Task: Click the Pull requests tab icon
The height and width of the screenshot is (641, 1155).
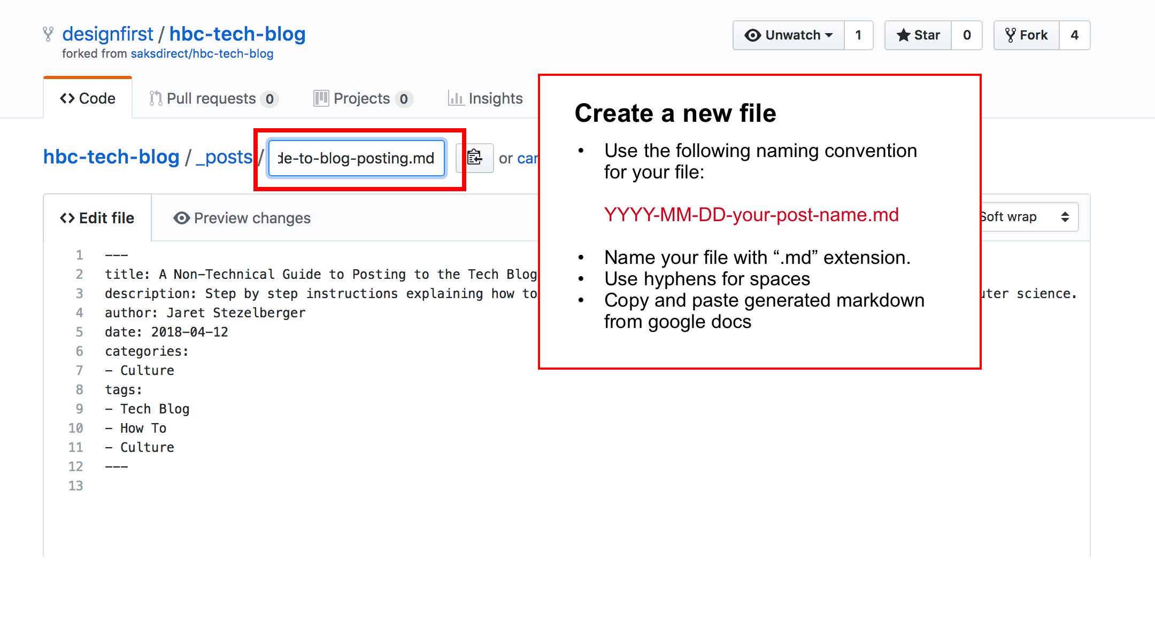Action: (155, 97)
